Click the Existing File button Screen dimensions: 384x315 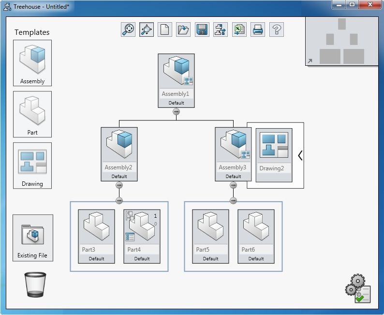[x=33, y=238]
